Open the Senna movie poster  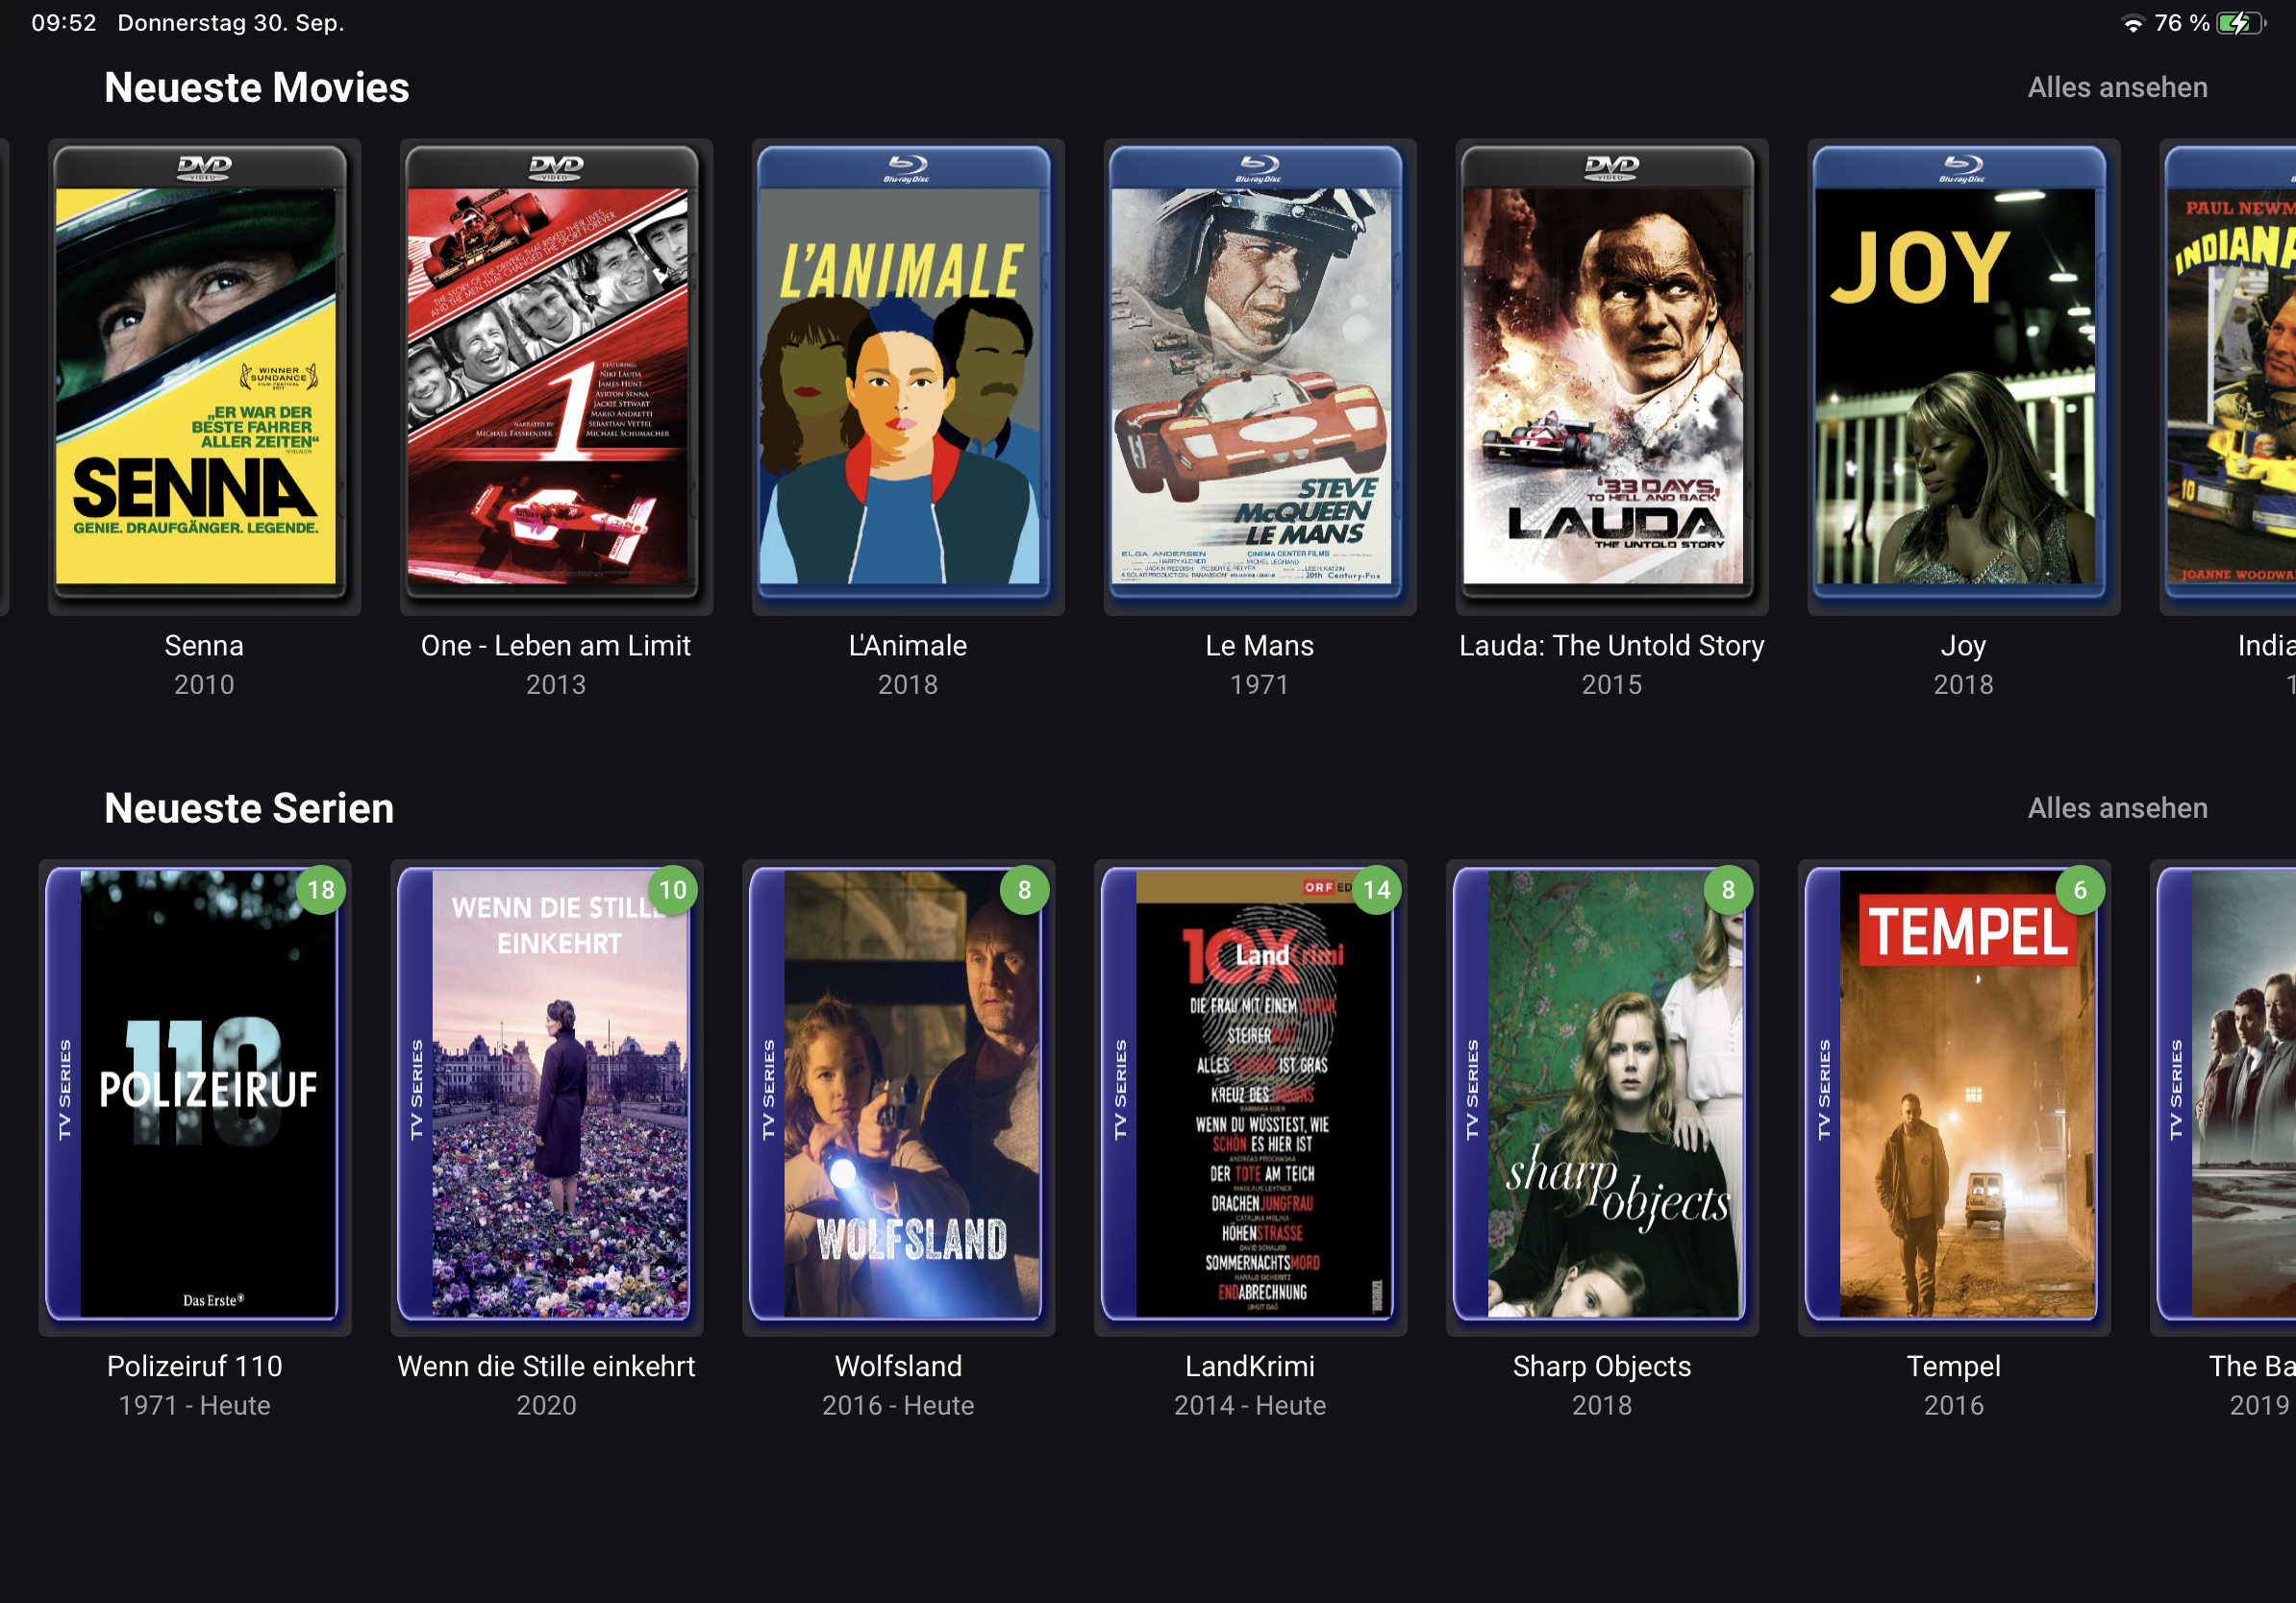pyautogui.click(x=204, y=377)
